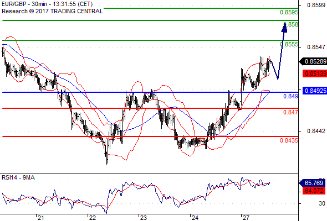Click the RSI value tag 65.769
The width and height of the screenshot is (327, 221).
[312, 183]
